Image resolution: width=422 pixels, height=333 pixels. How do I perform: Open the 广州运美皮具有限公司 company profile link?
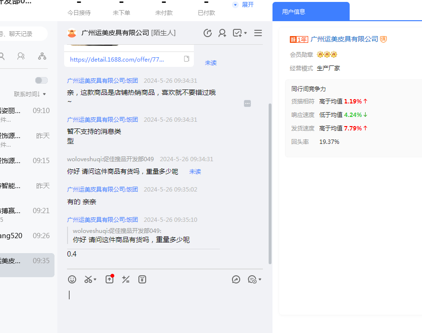click(x=344, y=39)
